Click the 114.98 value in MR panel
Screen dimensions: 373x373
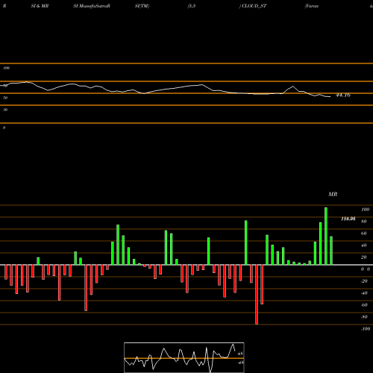[x=348, y=219]
